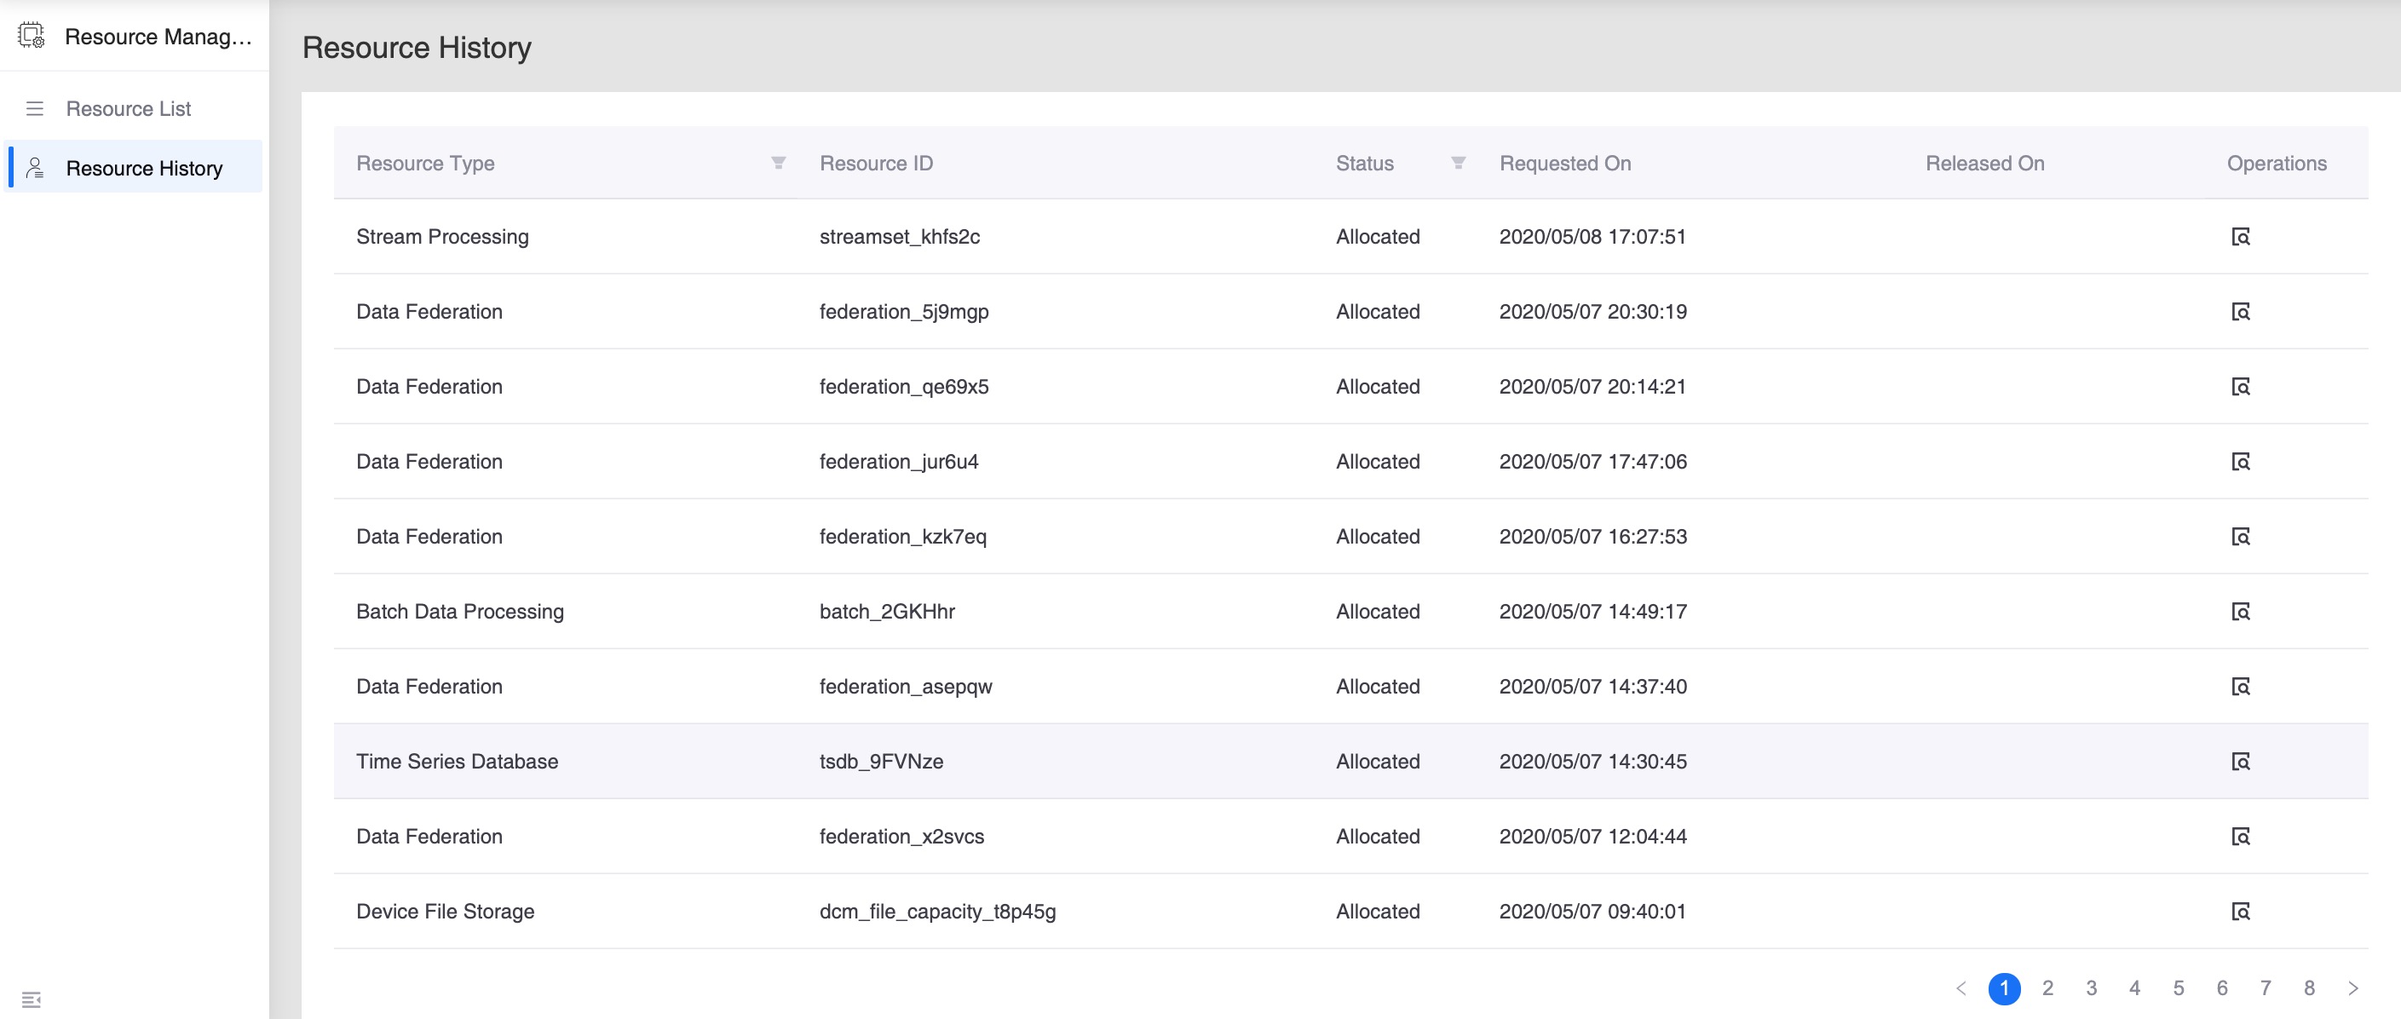Click the Requested On column header
The width and height of the screenshot is (2401, 1019).
1565,163
